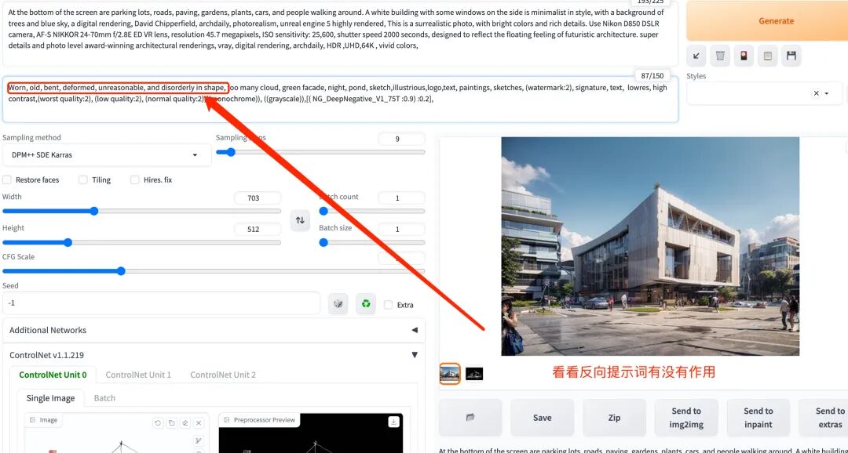Enable the Hires. fix checkbox
The height and width of the screenshot is (453, 848).
[135, 179]
